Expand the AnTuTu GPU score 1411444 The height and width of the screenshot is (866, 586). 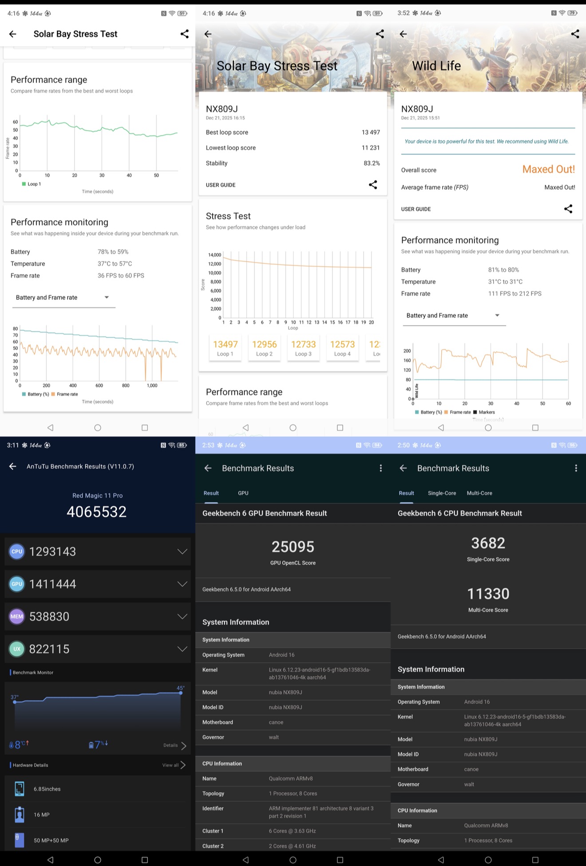[x=98, y=584]
